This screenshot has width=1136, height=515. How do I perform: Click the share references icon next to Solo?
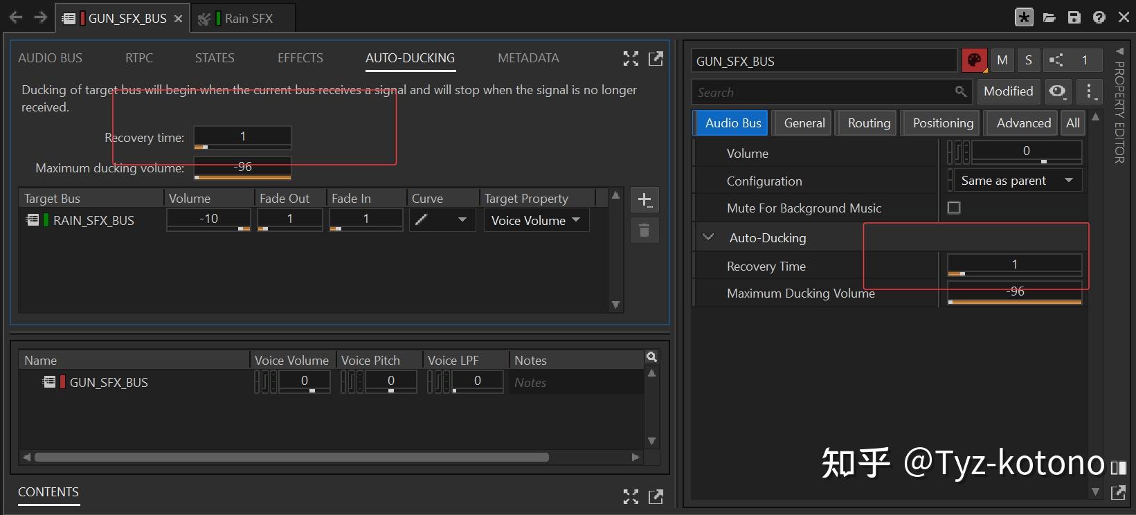1056,60
